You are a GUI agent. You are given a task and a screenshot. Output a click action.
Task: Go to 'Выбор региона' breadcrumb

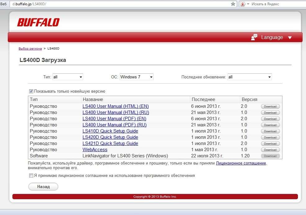[30, 49]
